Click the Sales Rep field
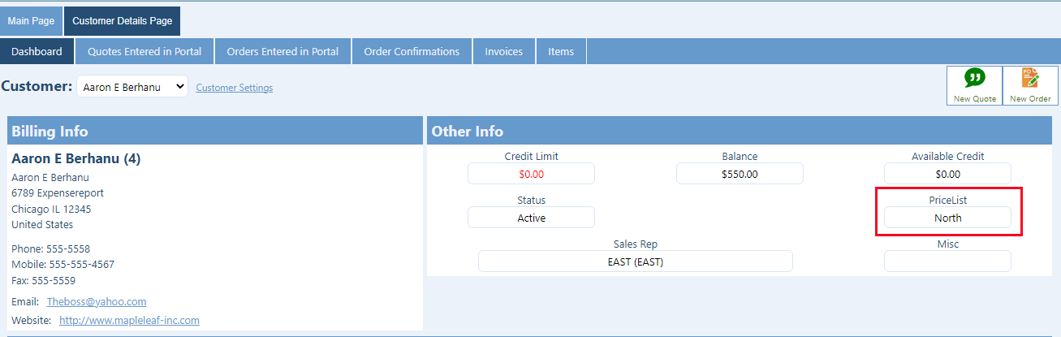 635,261
